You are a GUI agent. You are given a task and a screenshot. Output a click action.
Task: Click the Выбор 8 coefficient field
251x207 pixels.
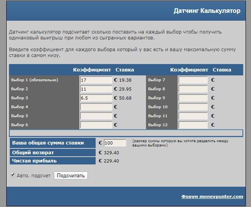(193, 89)
